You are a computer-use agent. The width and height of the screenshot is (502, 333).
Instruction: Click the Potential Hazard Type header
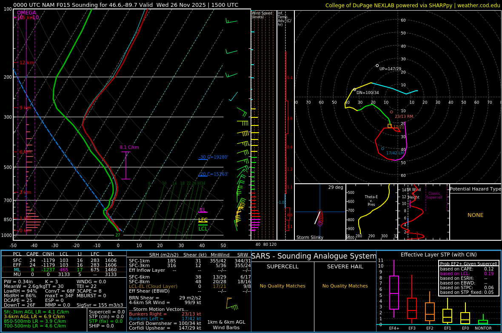click(475, 189)
